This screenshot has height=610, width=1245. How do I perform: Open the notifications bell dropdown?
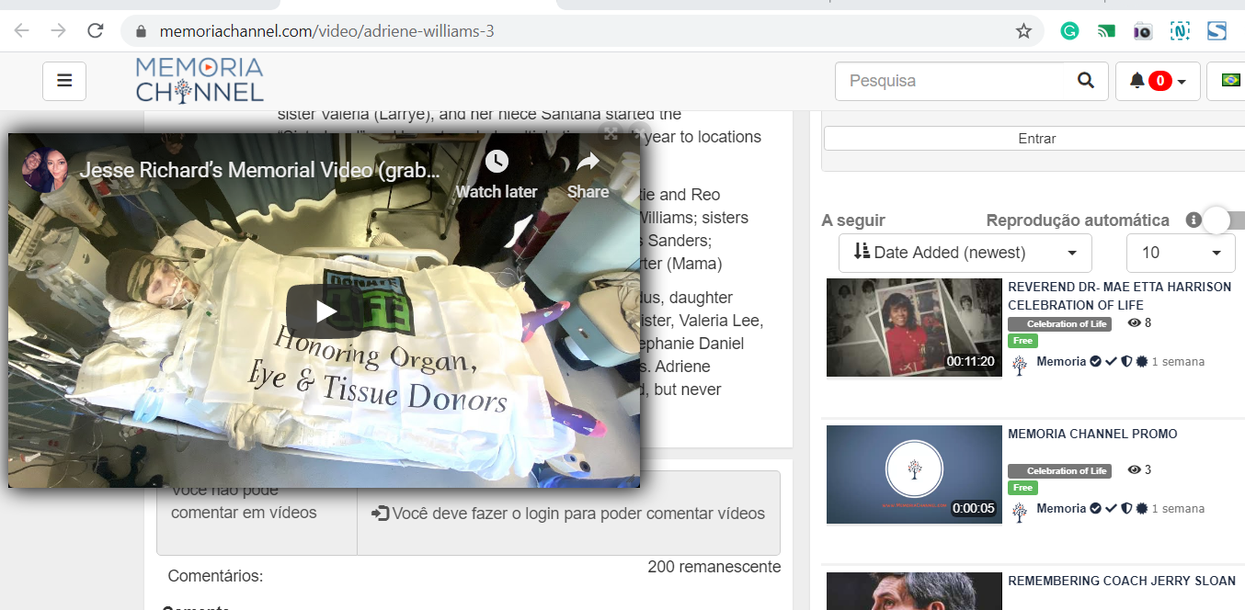pos(1159,81)
